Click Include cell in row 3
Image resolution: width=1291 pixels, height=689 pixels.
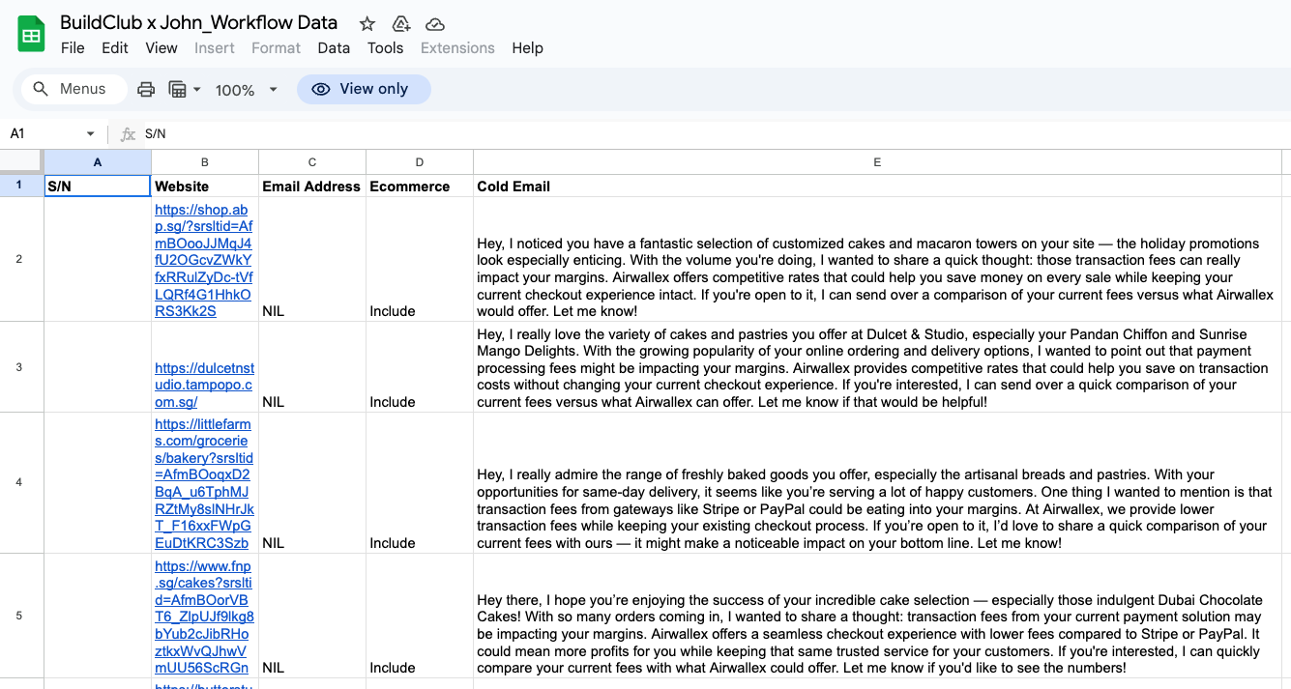(x=420, y=367)
